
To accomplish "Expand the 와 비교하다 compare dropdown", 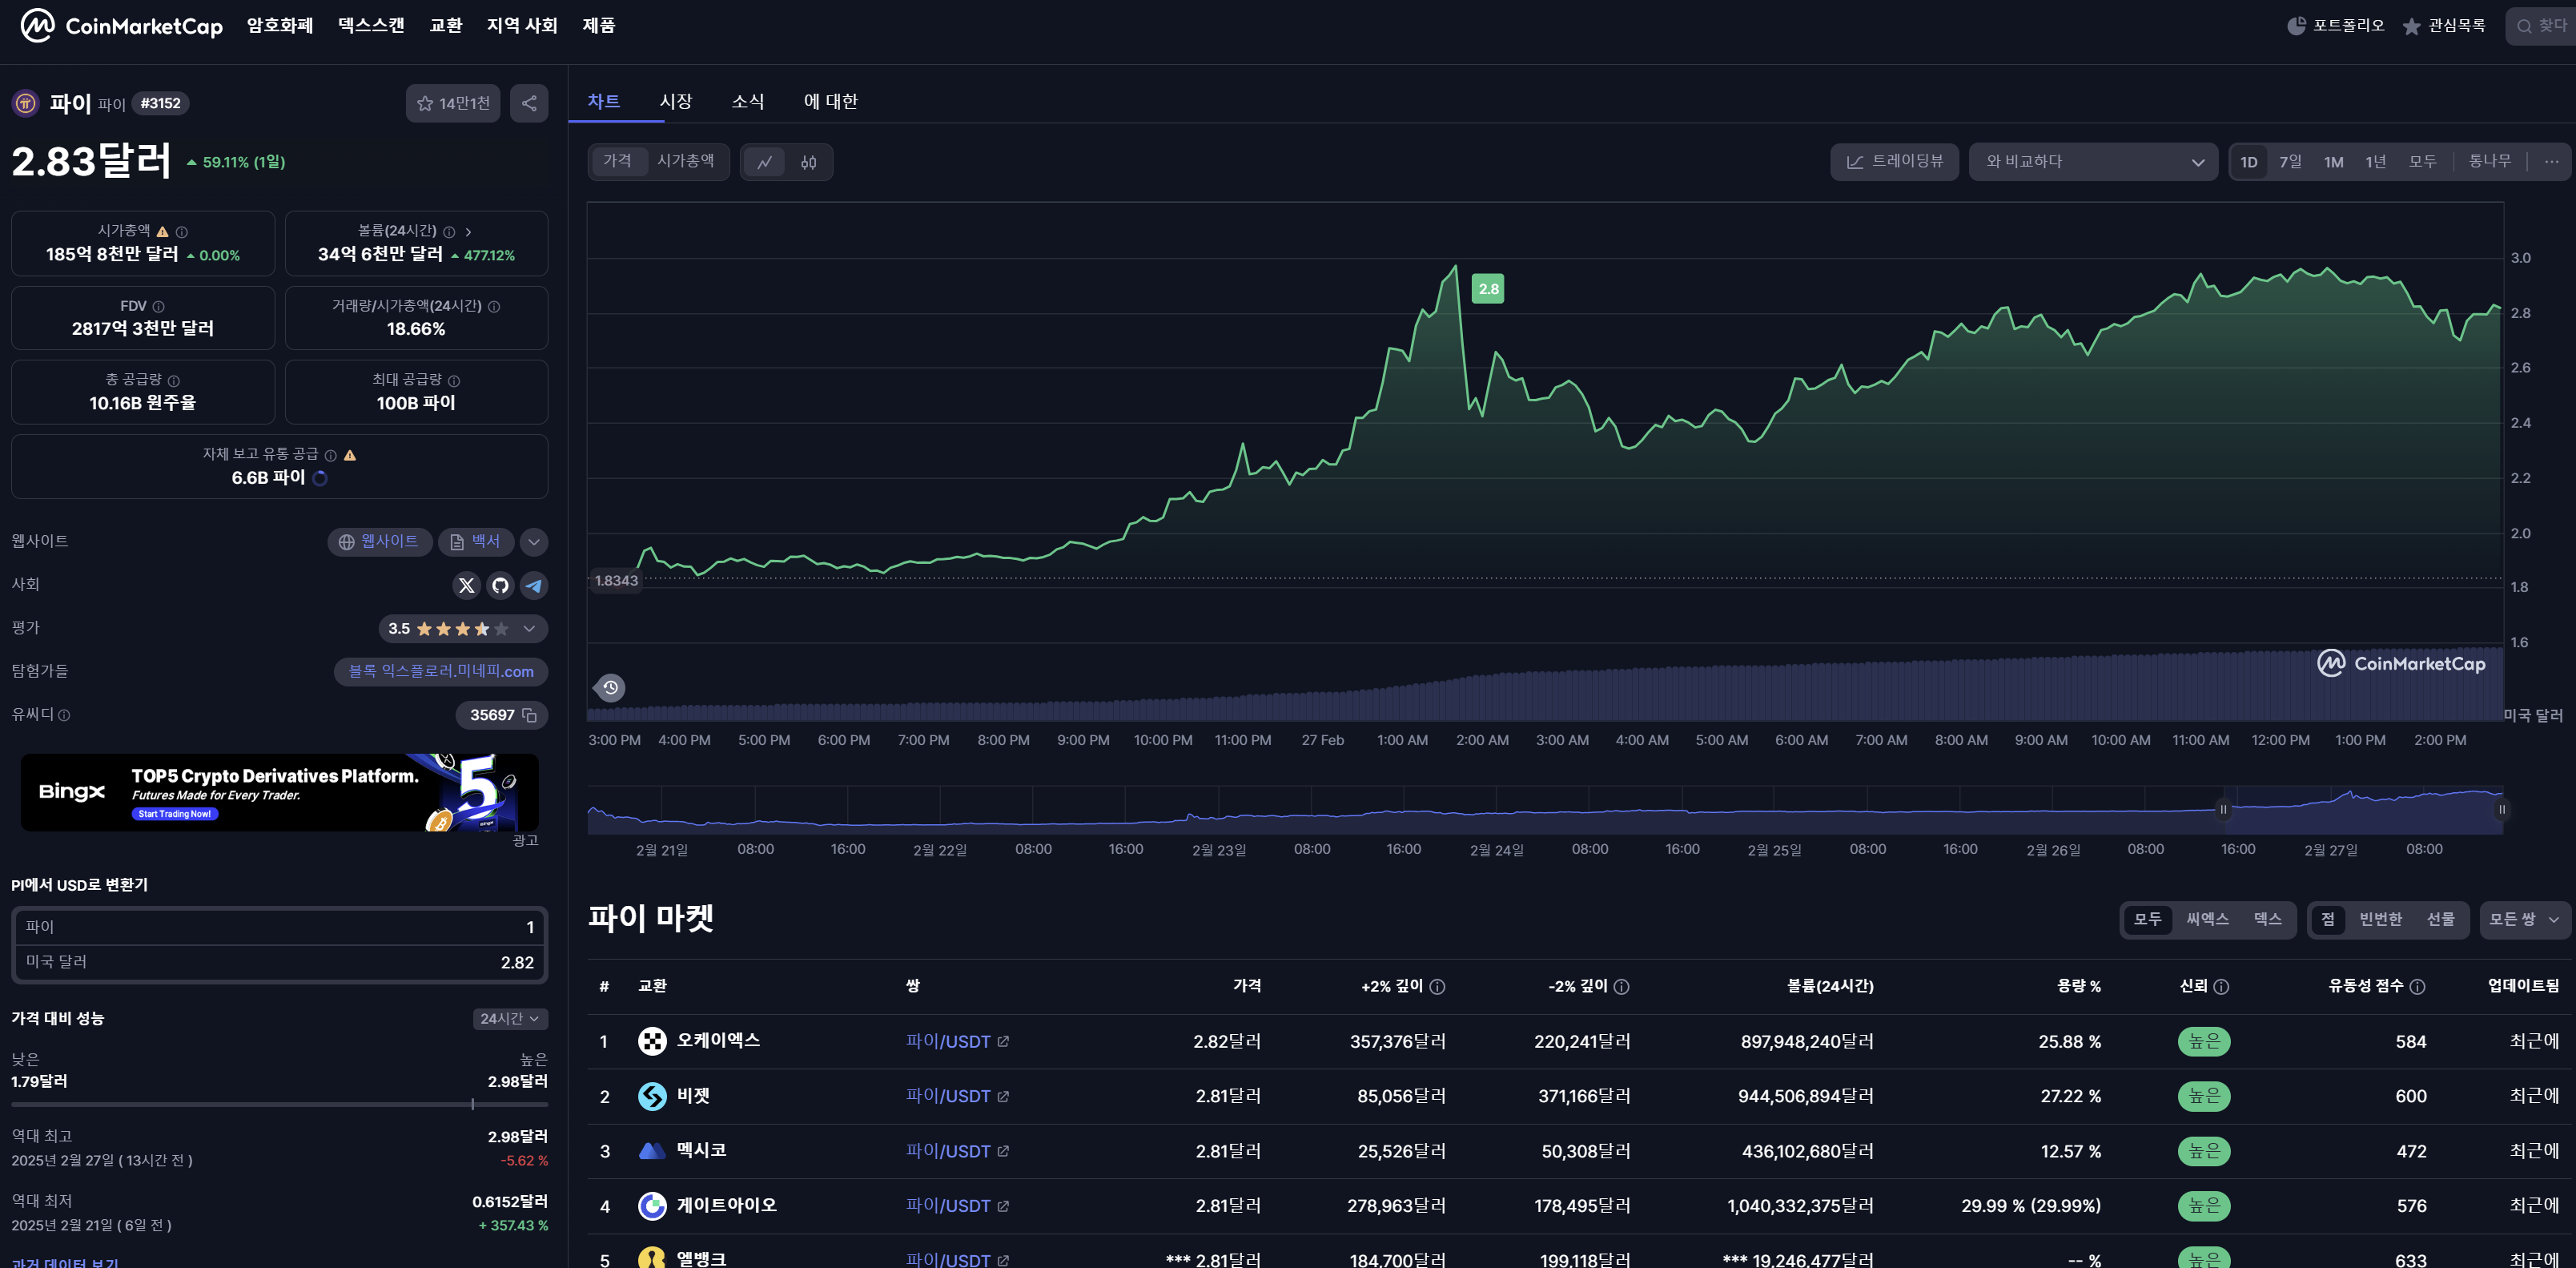I will point(2093,162).
